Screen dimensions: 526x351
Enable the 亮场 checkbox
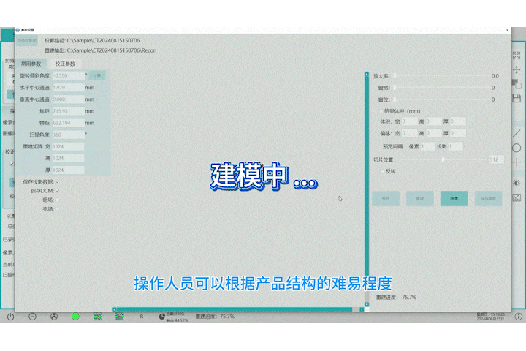(x=58, y=209)
